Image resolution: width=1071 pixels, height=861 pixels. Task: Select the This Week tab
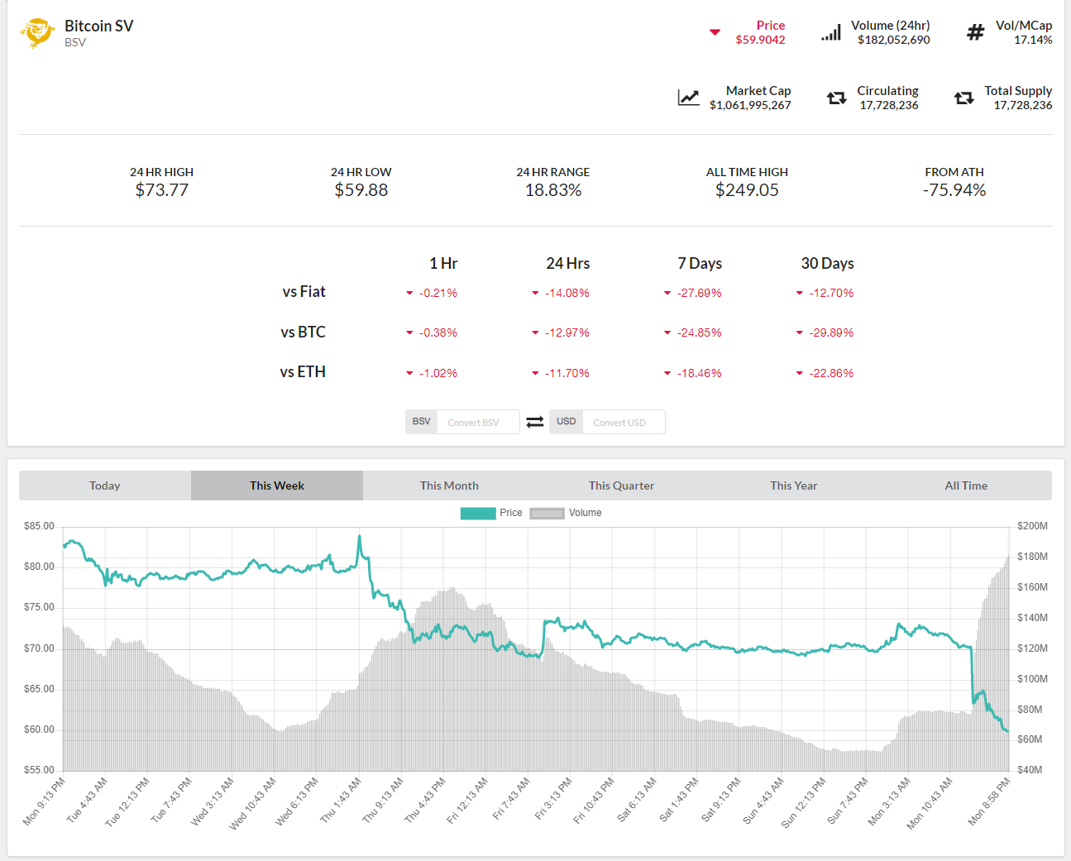277,486
